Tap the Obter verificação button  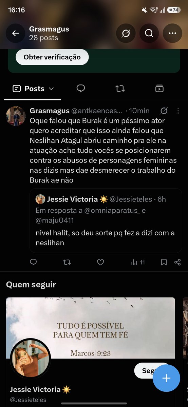tap(52, 57)
